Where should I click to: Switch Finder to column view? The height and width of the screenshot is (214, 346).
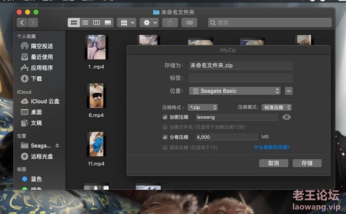click(x=97, y=23)
